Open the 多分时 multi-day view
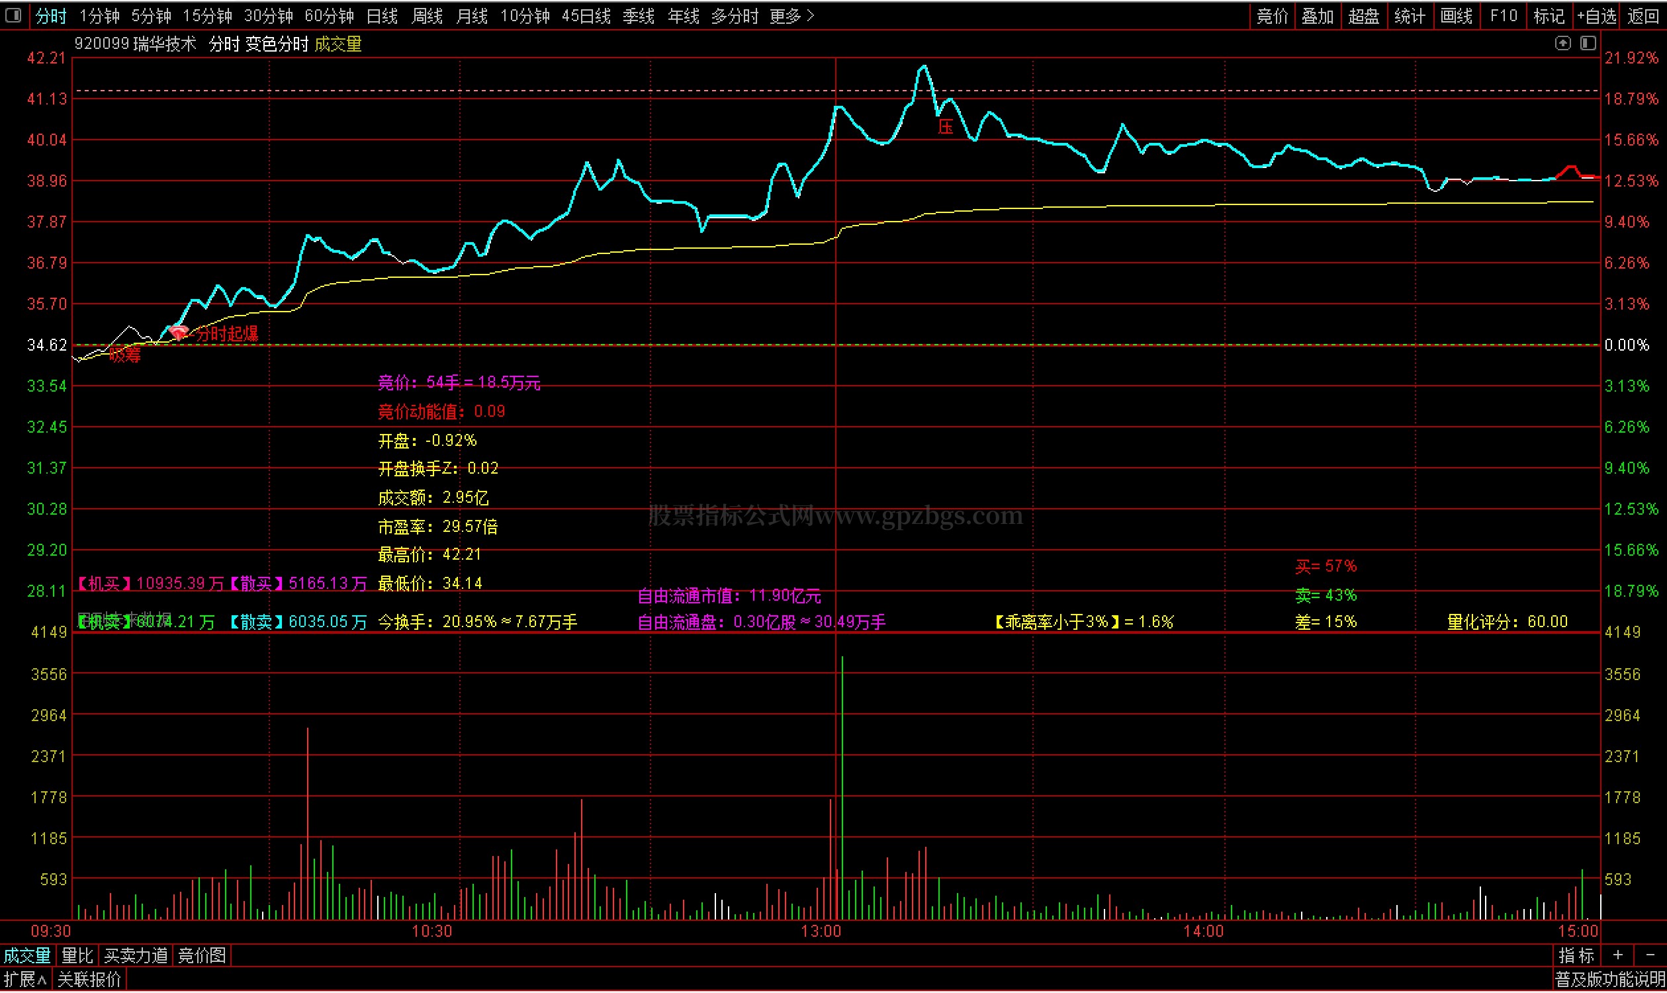 [x=734, y=15]
